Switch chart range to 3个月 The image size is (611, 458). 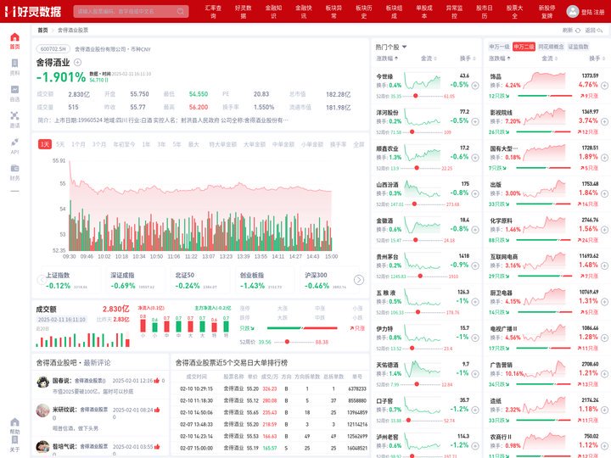point(99,144)
